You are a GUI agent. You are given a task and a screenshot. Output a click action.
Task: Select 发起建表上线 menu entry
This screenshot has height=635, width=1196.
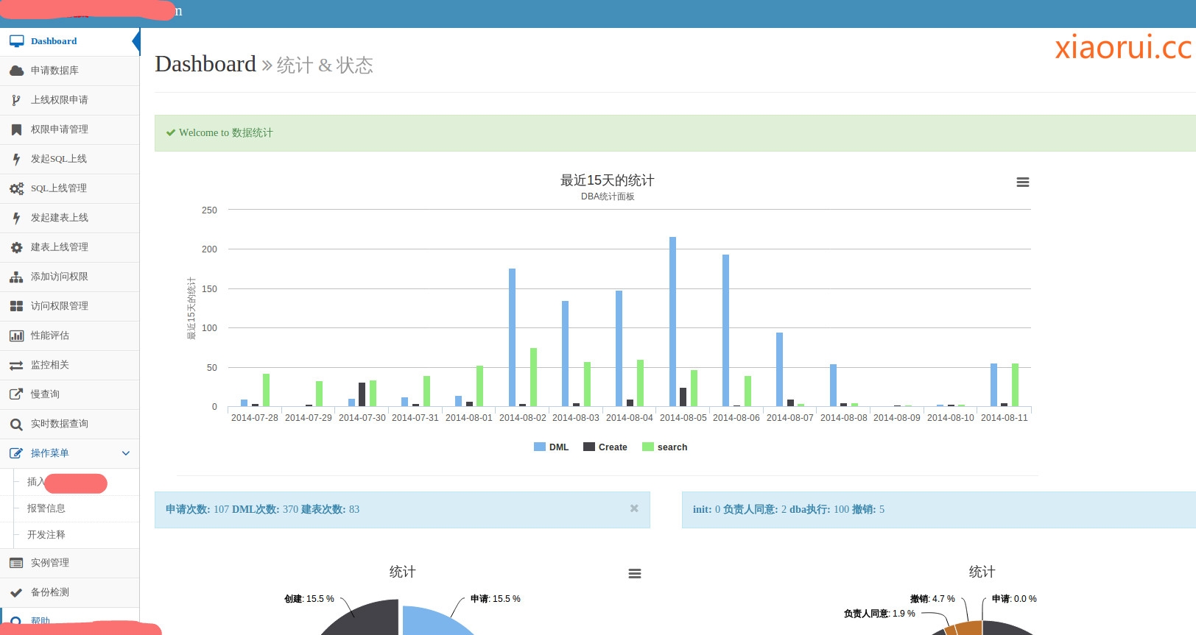(70, 218)
